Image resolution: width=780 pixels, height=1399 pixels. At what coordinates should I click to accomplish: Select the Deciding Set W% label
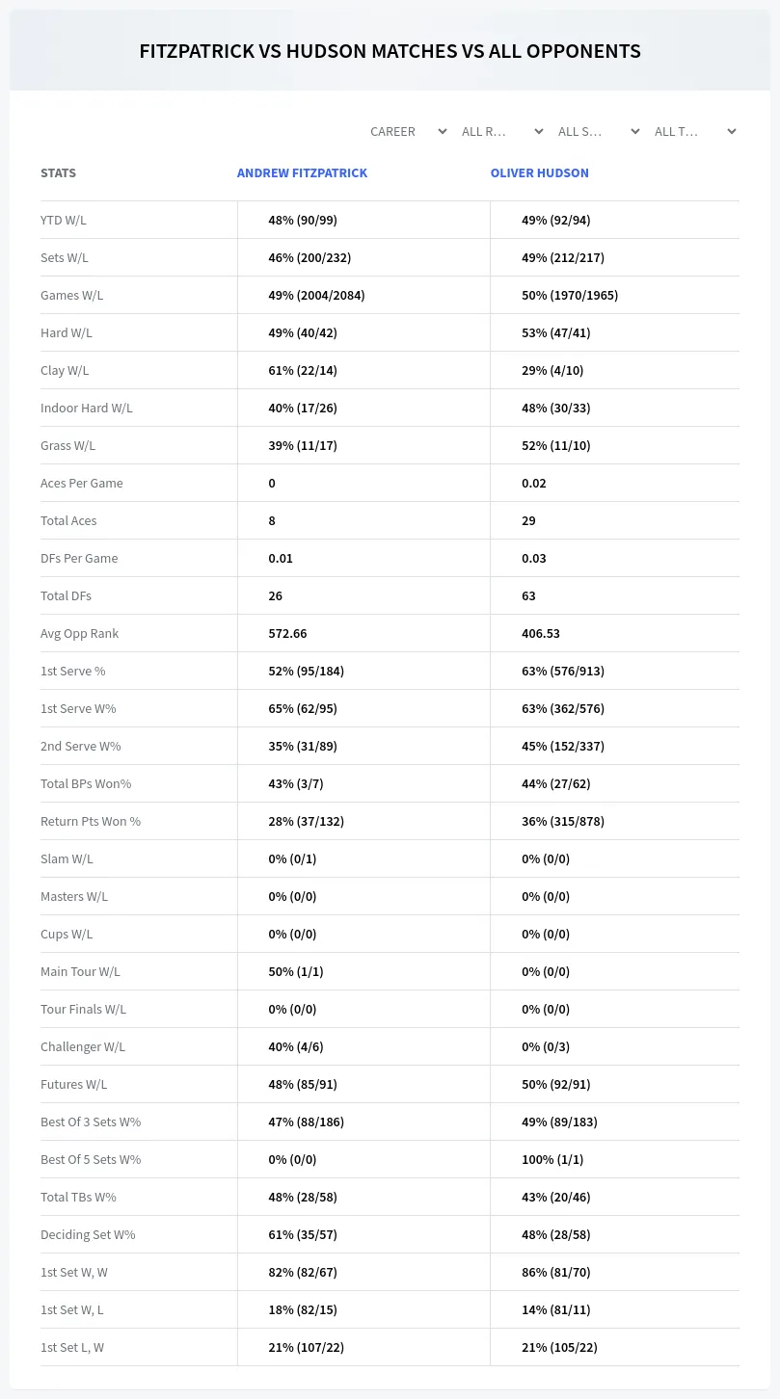tap(88, 1234)
